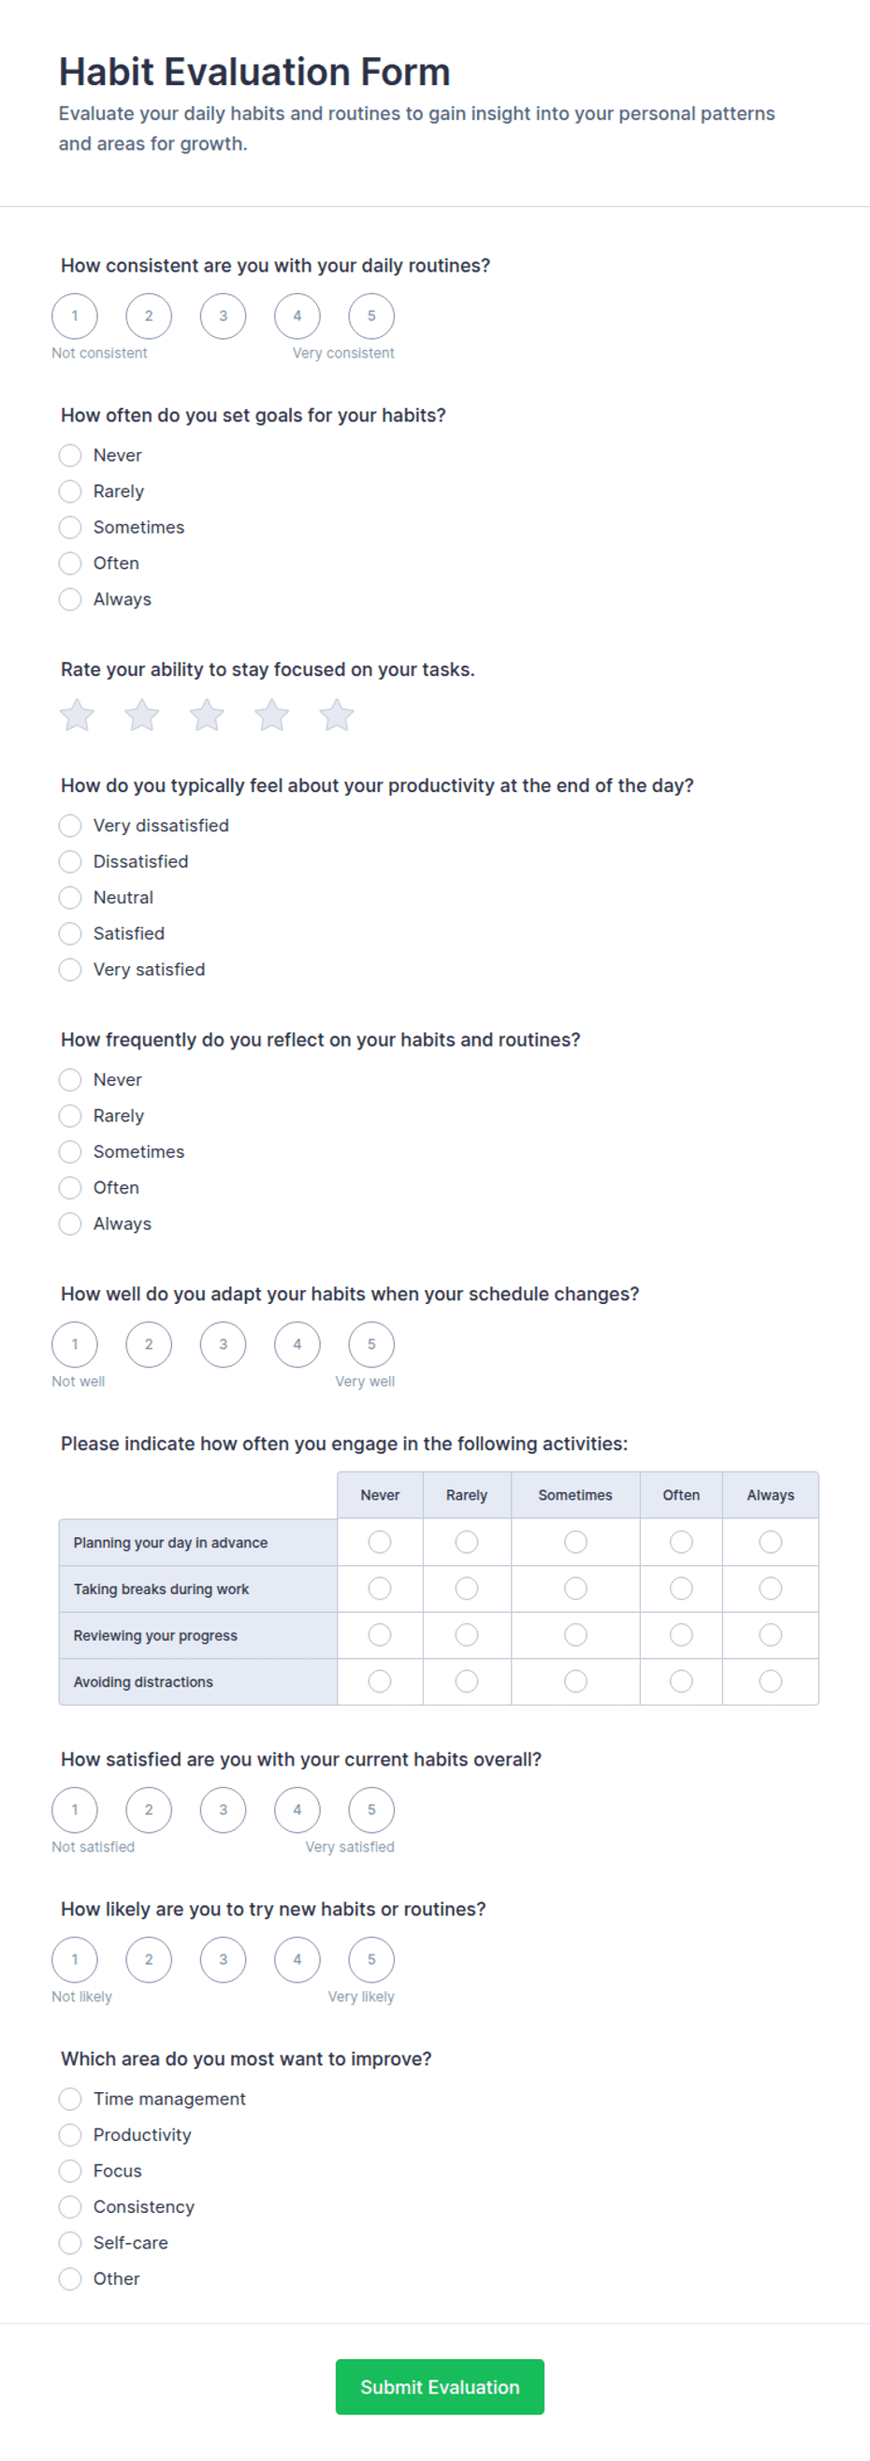Viewport: 870px width, 2461px height.
Task: Mark 'Never' for Taking breaks during work
Action: (380, 1589)
